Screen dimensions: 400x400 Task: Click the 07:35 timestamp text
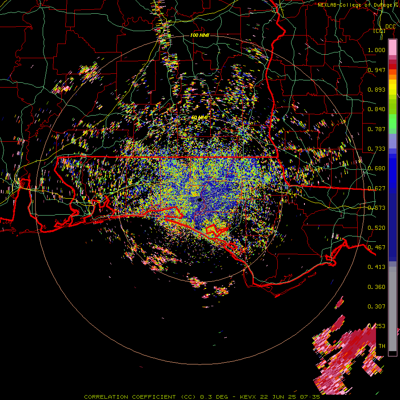pyautogui.click(x=310, y=397)
